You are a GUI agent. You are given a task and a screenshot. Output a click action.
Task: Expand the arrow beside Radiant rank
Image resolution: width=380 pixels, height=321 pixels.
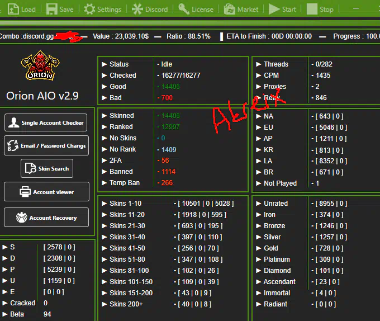pyautogui.click(x=259, y=304)
